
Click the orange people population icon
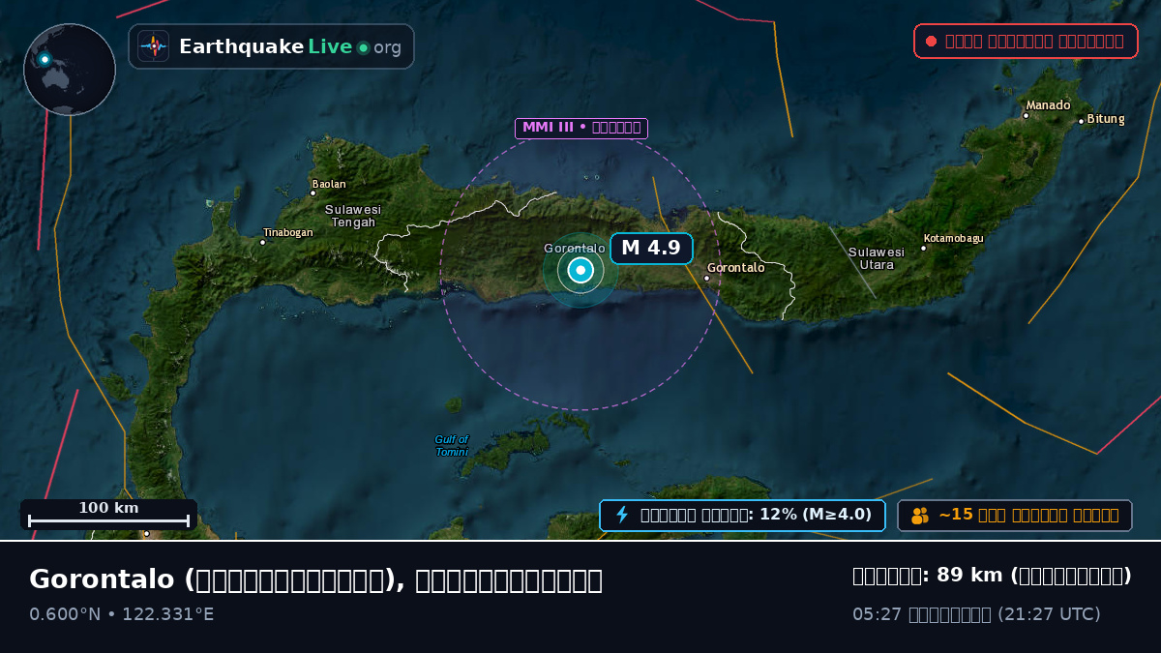click(x=920, y=516)
